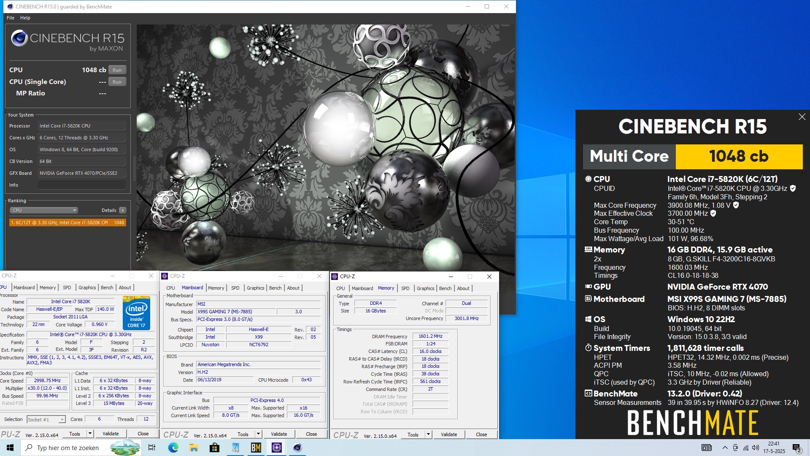Click BIOS version H.H2 field
The image size is (810, 456).
(x=259, y=372)
